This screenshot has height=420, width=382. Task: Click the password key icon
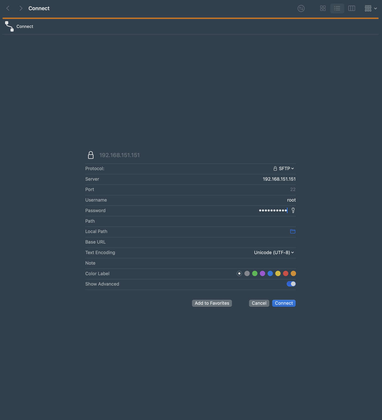293,210
